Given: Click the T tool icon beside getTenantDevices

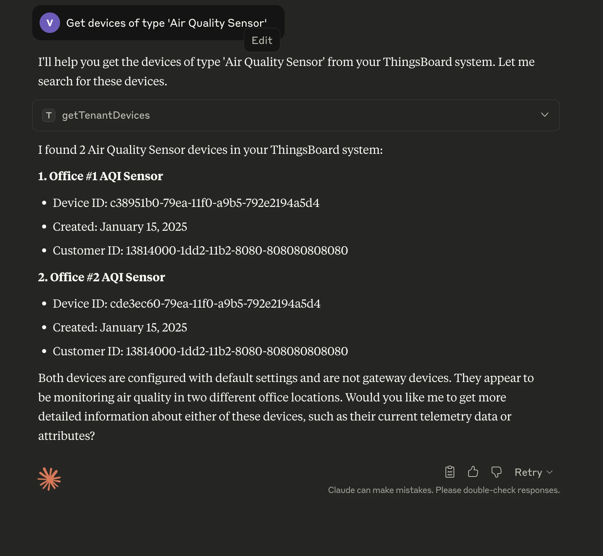Looking at the screenshot, I should tap(49, 115).
